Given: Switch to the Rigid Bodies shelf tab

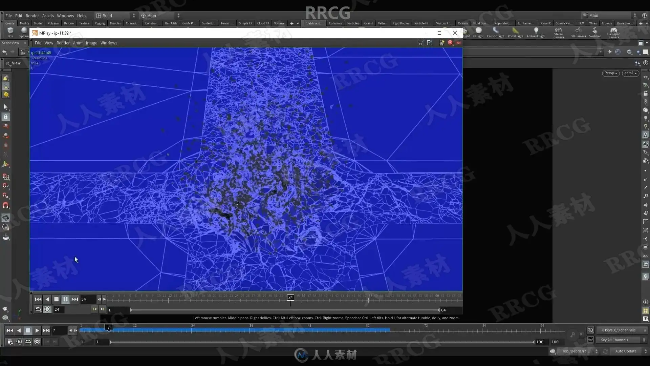Looking at the screenshot, I should click(400, 23).
